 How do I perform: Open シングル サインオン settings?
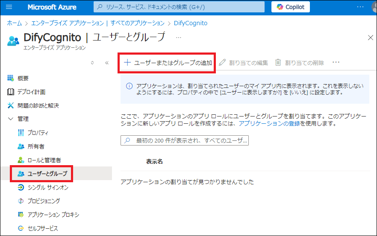47,187
